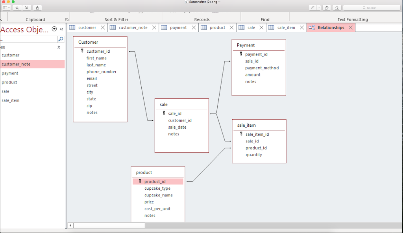403x233 pixels.
Task: Click the Clipboard dialog launcher arrow icon
Action: click(67, 19)
